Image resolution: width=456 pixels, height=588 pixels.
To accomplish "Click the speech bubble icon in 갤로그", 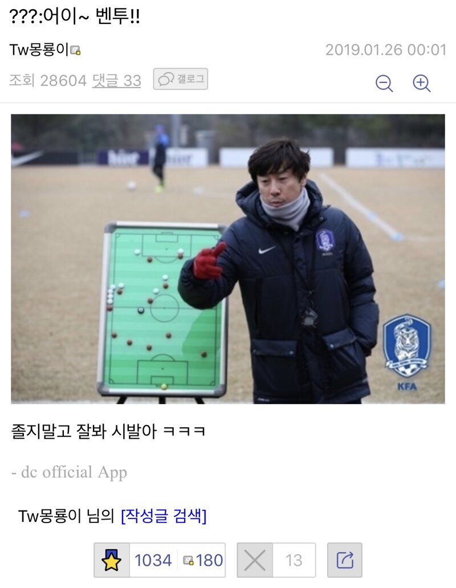I will [166, 79].
